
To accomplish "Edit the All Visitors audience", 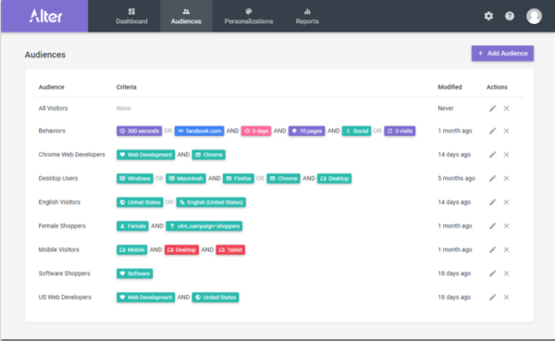I will [492, 108].
